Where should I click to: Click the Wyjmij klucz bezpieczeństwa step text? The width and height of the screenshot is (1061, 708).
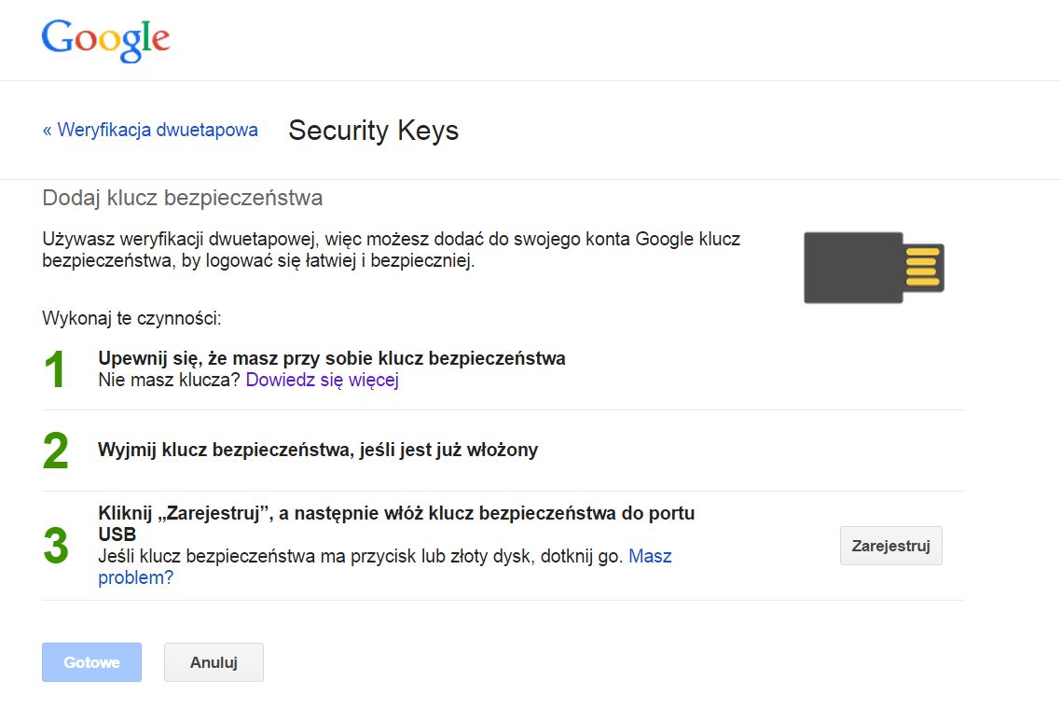point(318,451)
